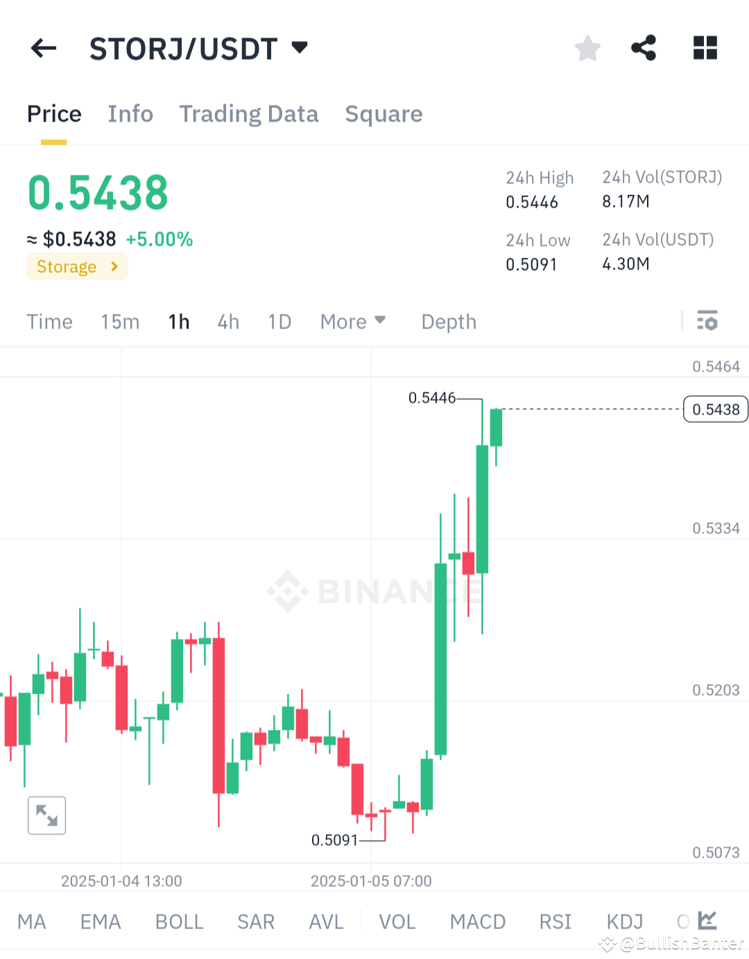Switch chart to 4h timeframe
749x959 pixels.
click(227, 321)
